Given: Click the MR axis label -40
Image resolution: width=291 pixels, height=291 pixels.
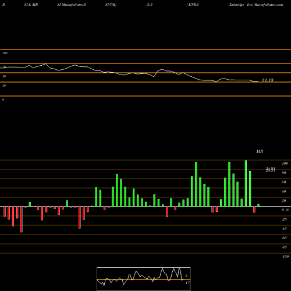Looking at the screenshot, I should point(284,229).
